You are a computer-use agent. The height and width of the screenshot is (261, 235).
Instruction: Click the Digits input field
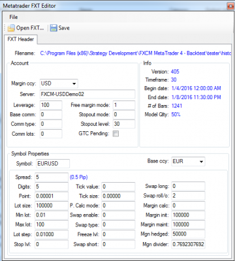52,187
